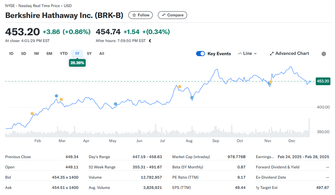Click the EPS (TTM) value 49.44
The width and height of the screenshot is (335, 195).
click(240, 188)
